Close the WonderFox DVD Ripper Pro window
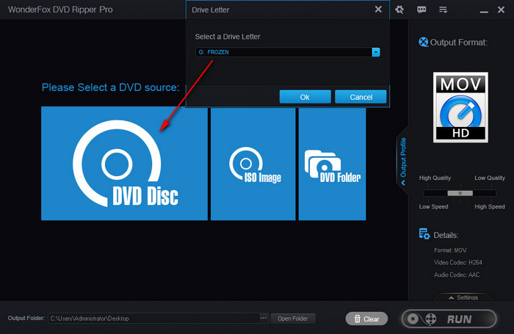 tap(501, 10)
